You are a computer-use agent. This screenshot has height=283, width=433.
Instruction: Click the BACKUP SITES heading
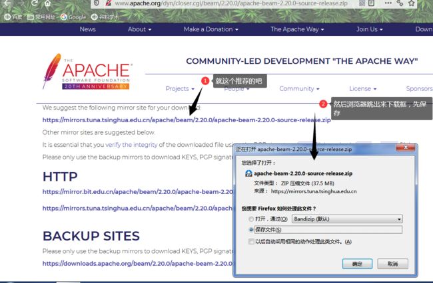click(x=91, y=236)
